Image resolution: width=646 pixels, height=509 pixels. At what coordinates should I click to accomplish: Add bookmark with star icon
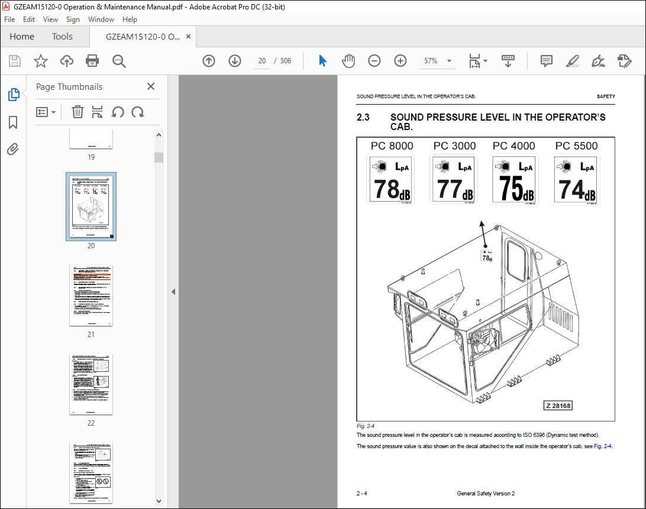click(40, 61)
